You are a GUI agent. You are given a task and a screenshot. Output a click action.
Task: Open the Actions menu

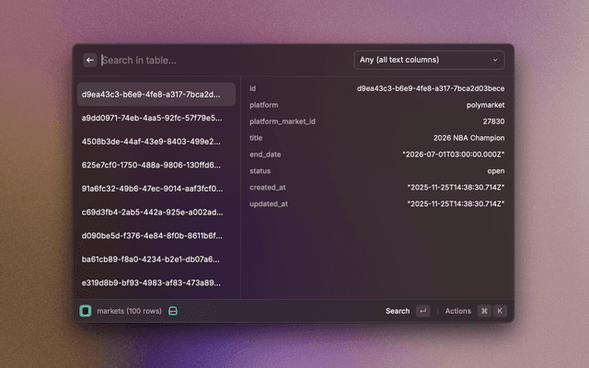point(457,311)
